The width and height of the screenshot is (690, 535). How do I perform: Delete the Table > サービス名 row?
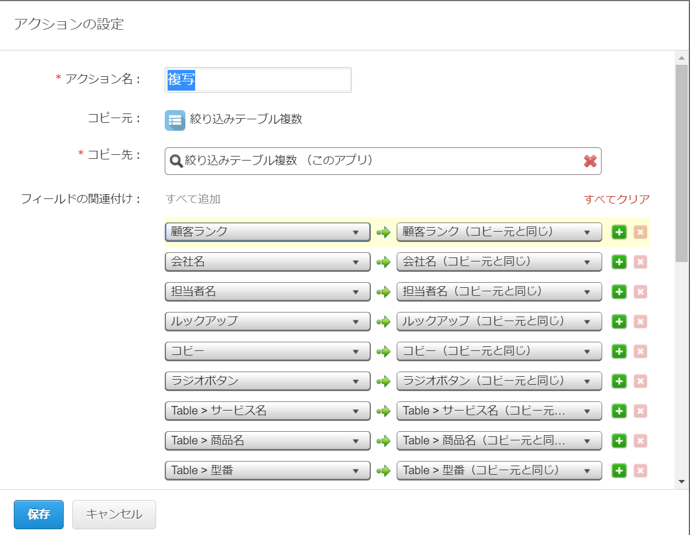tap(641, 411)
